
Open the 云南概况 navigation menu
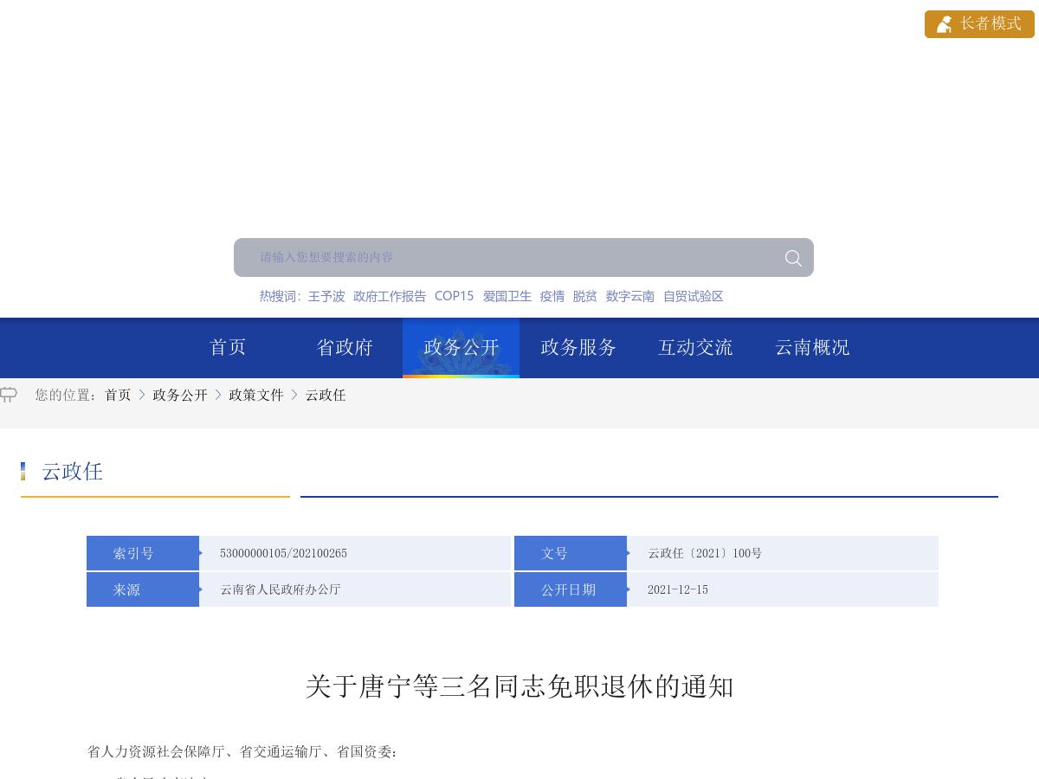(811, 347)
